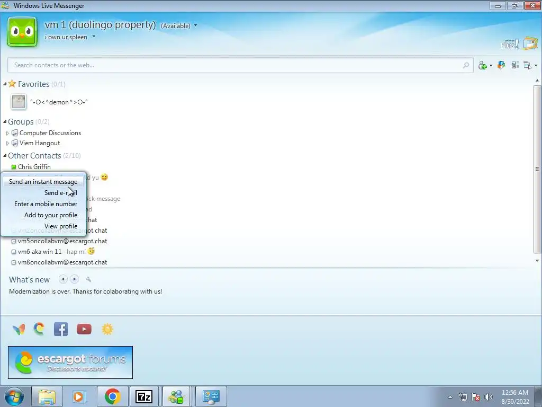This screenshot has width=542, height=407.
Task: Open Google Chrome from taskbar
Action: 112,396
